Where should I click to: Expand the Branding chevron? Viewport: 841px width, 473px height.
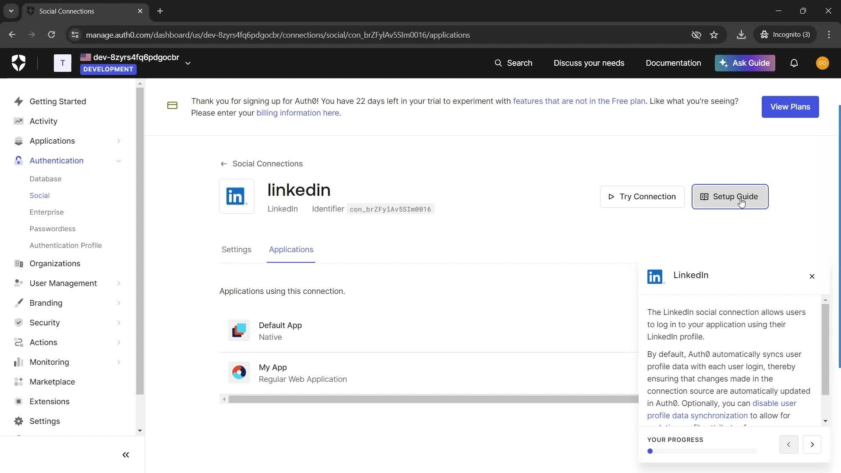click(119, 303)
